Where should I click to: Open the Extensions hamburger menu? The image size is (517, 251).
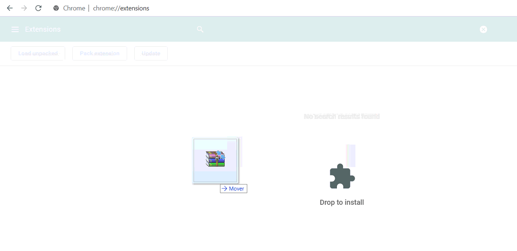15,29
